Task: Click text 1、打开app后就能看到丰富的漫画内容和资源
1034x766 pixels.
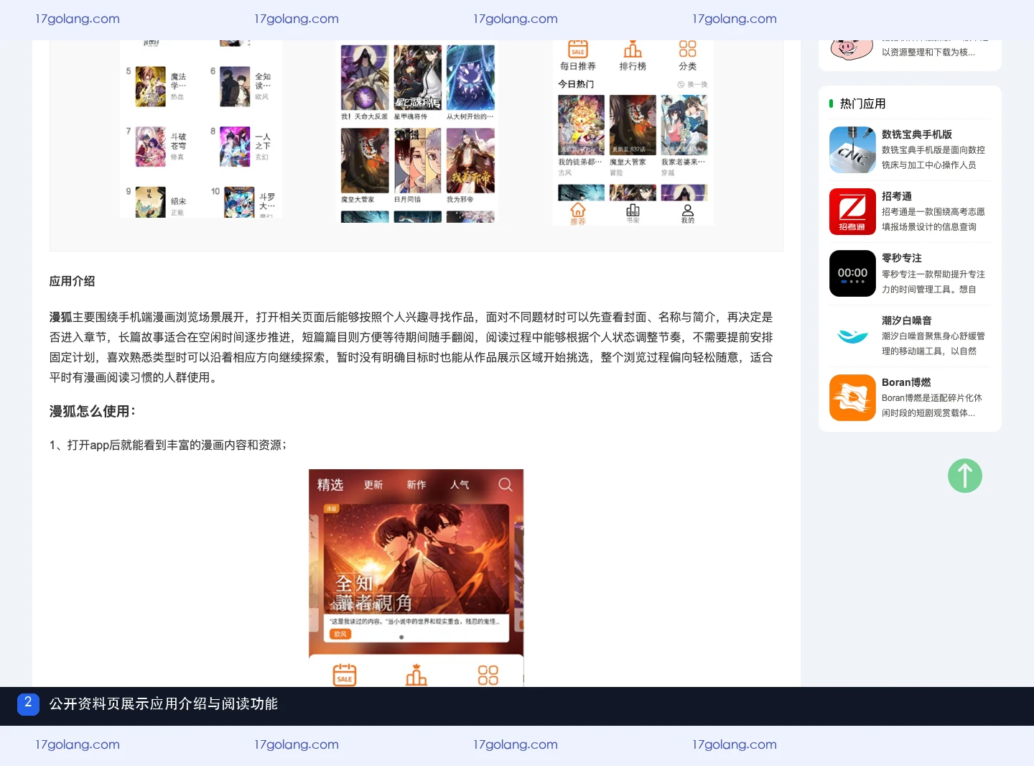Action: click(x=168, y=445)
